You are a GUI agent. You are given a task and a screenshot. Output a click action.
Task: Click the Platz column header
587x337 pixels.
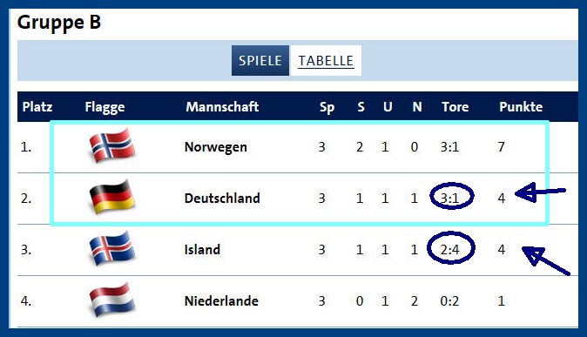[37, 107]
